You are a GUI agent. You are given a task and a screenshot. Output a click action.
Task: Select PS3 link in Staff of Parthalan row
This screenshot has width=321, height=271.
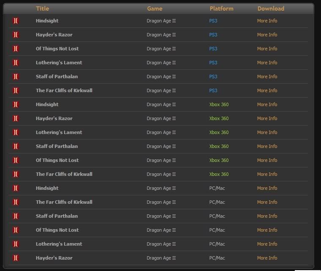click(213, 77)
